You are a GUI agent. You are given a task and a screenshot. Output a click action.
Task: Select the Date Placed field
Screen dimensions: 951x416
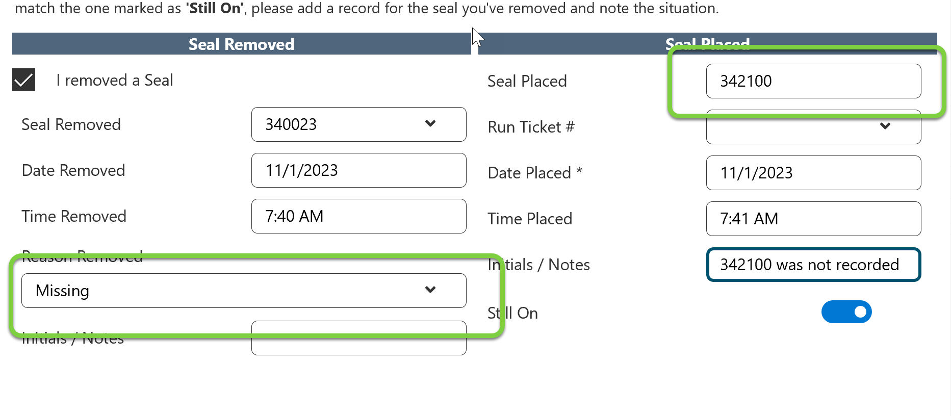click(813, 173)
